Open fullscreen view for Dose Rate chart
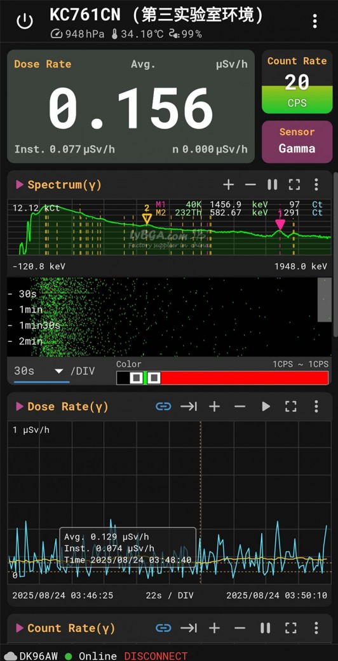 291,406
